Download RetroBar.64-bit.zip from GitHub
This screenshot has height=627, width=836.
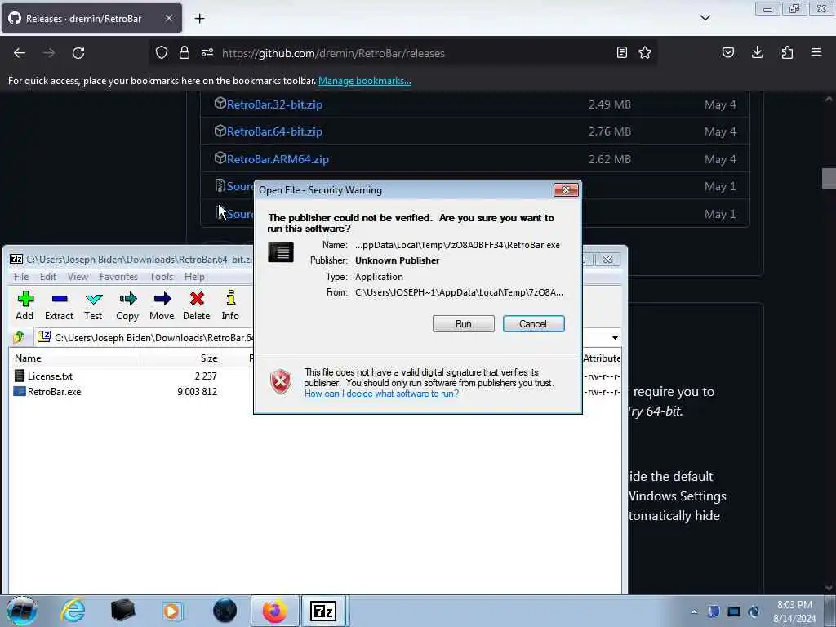[x=274, y=131]
